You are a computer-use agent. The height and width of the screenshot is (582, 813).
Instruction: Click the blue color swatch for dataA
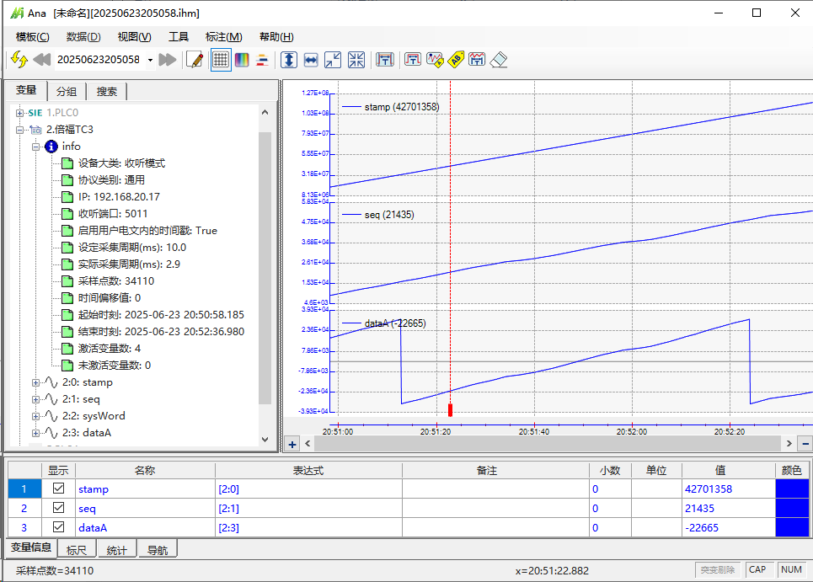[792, 527]
